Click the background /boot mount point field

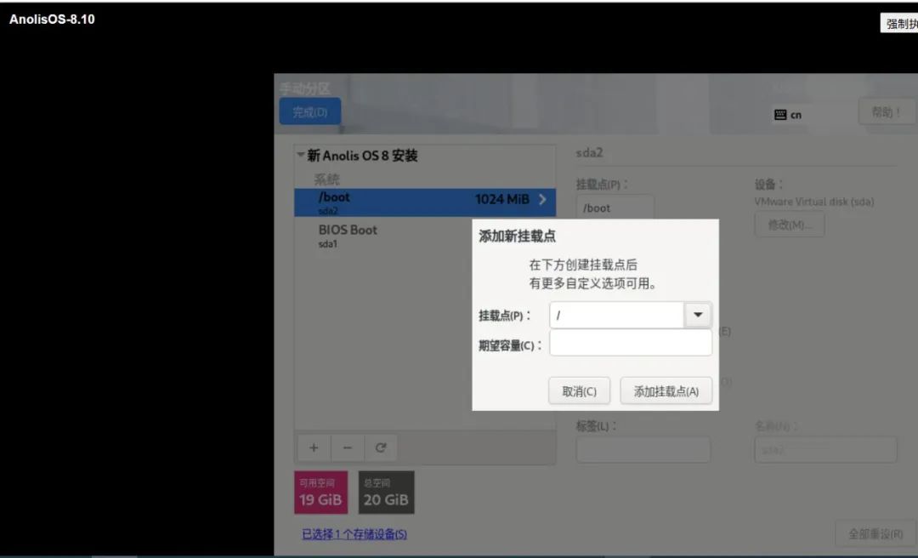[615, 208]
